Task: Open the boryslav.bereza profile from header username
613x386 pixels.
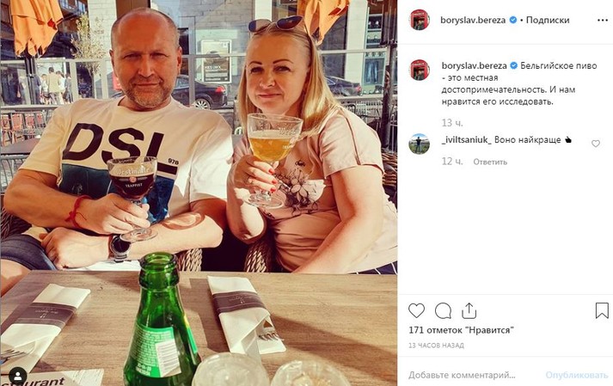Action: (x=473, y=20)
